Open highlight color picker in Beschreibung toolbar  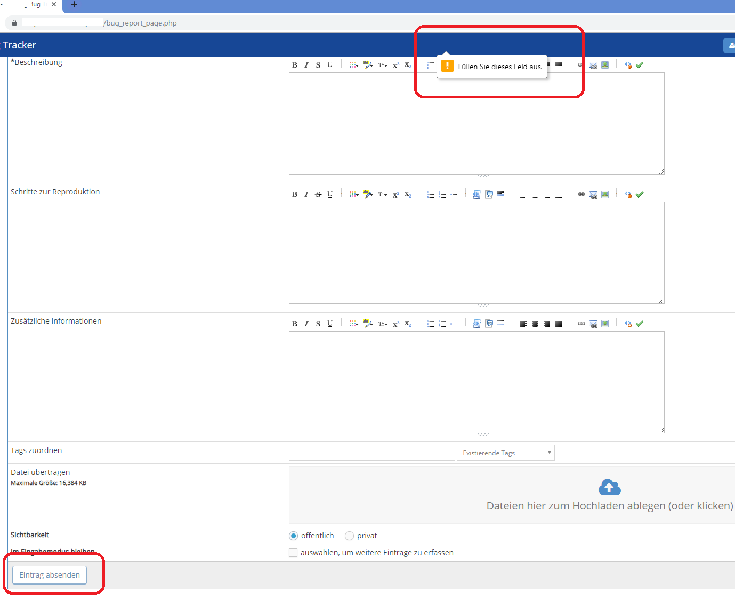(368, 65)
